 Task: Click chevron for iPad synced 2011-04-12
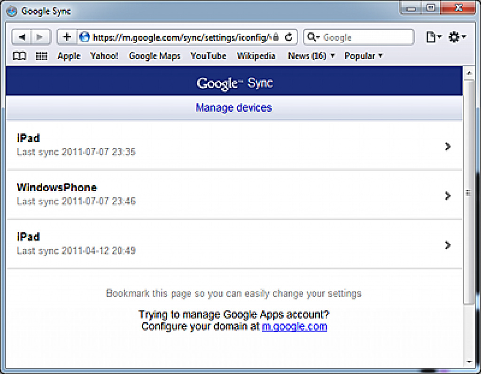pyautogui.click(x=448, y=245)
